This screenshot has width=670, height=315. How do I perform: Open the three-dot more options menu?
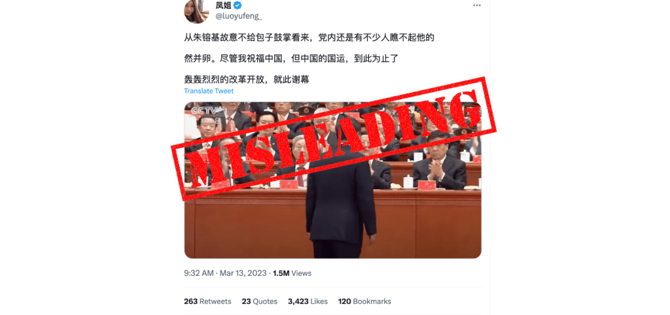coord(477,5)
